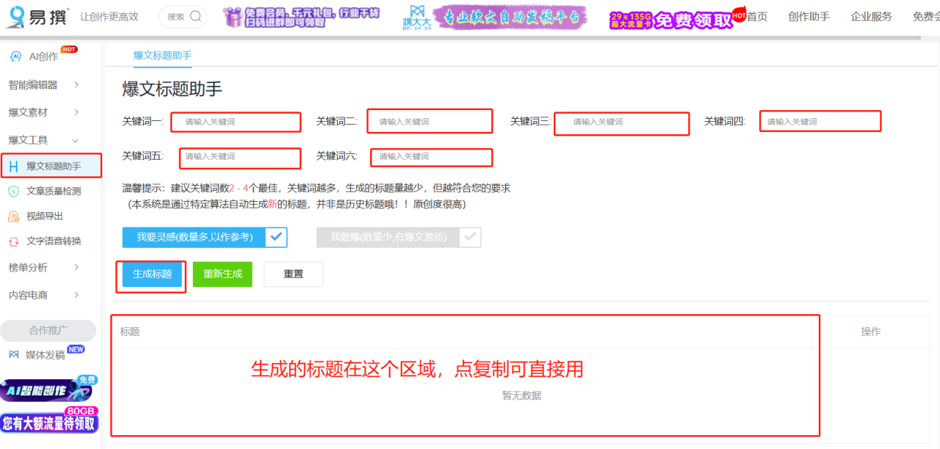Click the 重置 button
940x449 pixels.
click(x=293, y=274)
